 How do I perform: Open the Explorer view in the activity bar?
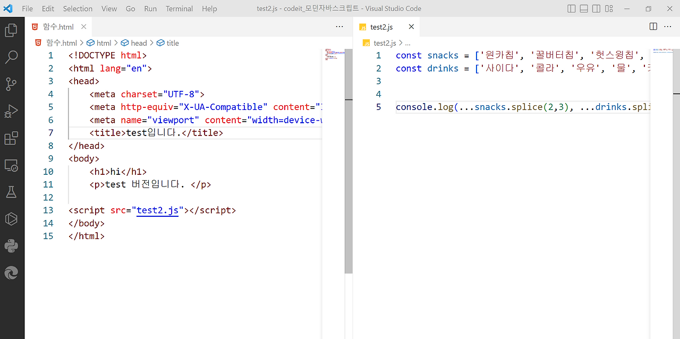tap(11, 30)
